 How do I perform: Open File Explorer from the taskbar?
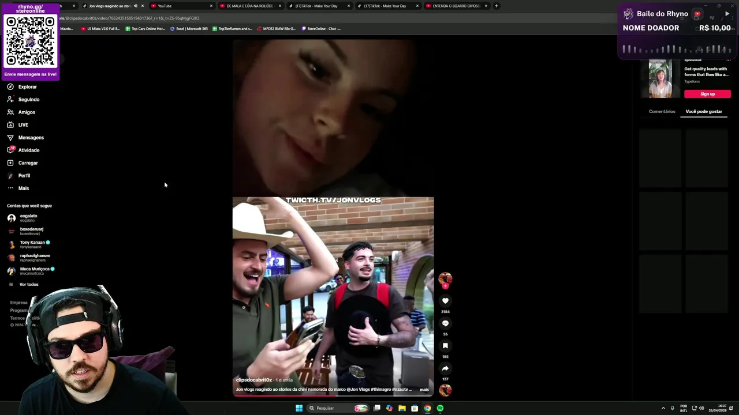point(402,408)
